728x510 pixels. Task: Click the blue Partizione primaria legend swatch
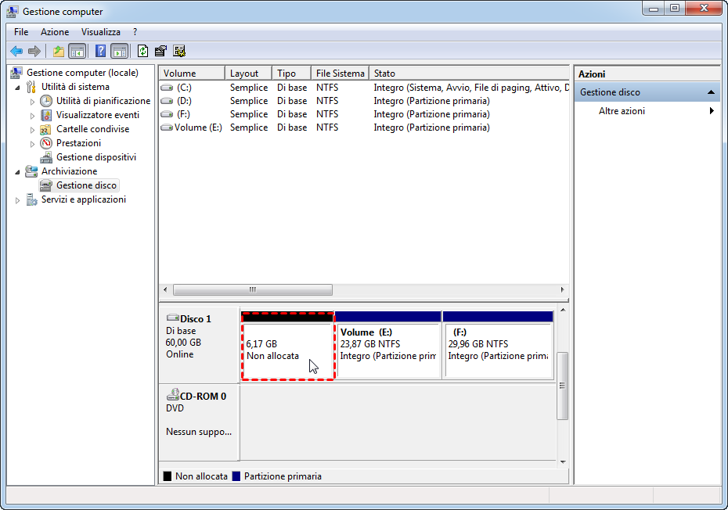pyautogui.click(x=236, y=476)
